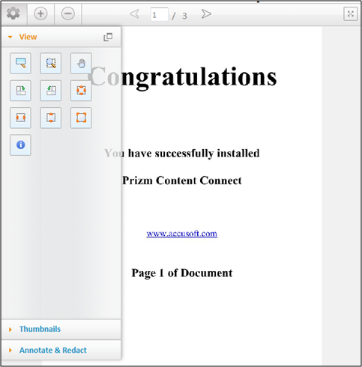The height and width of the screenshot is (367, 362).
Task: Activate the pan hand tool
Action: tap(81, 63)
